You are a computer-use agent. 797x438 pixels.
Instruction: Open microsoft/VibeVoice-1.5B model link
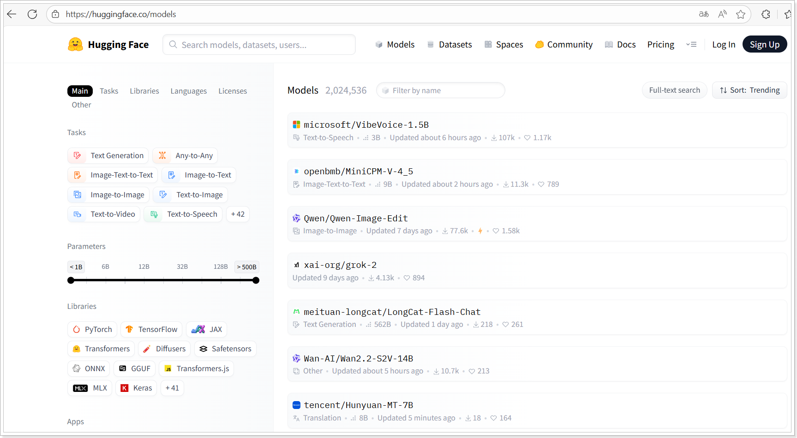click(x=366, y=124)
